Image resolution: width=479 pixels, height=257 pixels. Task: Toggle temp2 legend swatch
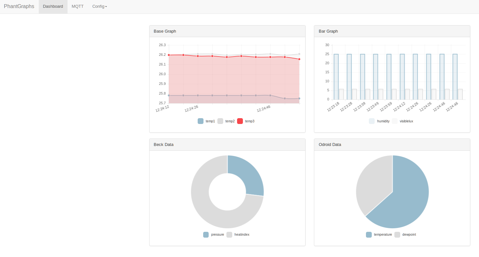coord(220,121)
